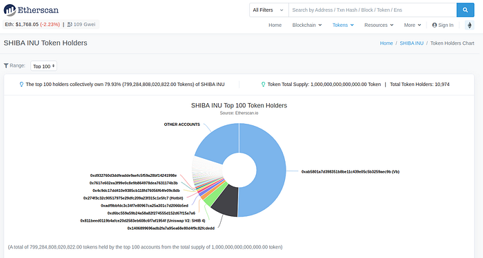Click the Home breadcrumb link

pos(386,43)
